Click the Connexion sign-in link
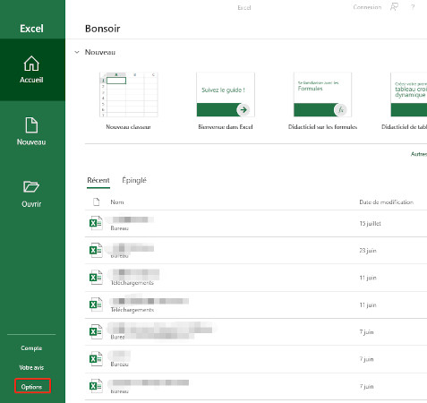Viewport: 427px width, 403px height. click(x=367, y=7)
